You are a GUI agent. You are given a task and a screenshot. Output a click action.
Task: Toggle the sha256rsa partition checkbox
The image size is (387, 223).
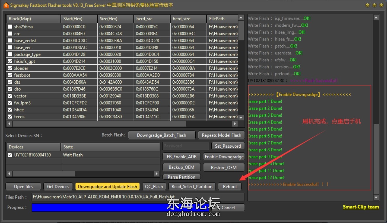coord(10,27)
